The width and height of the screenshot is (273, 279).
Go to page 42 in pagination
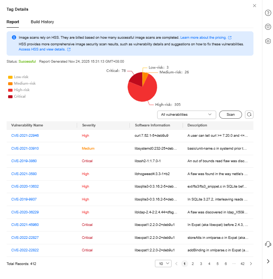(x=242, y=264)
